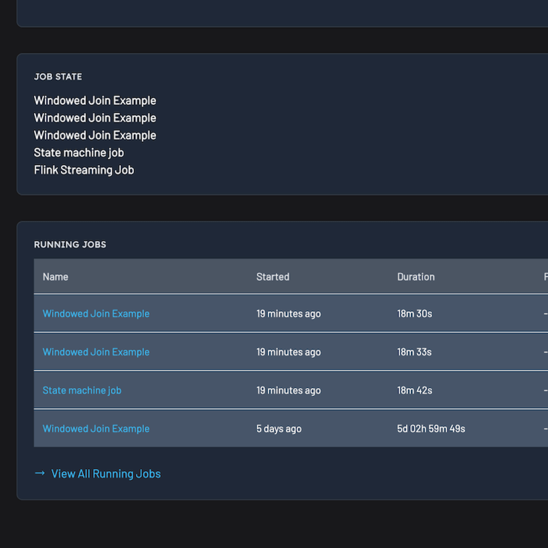
Task: Open the second Windowed Join Example in Running Jobs
Action: pos(96,352)
